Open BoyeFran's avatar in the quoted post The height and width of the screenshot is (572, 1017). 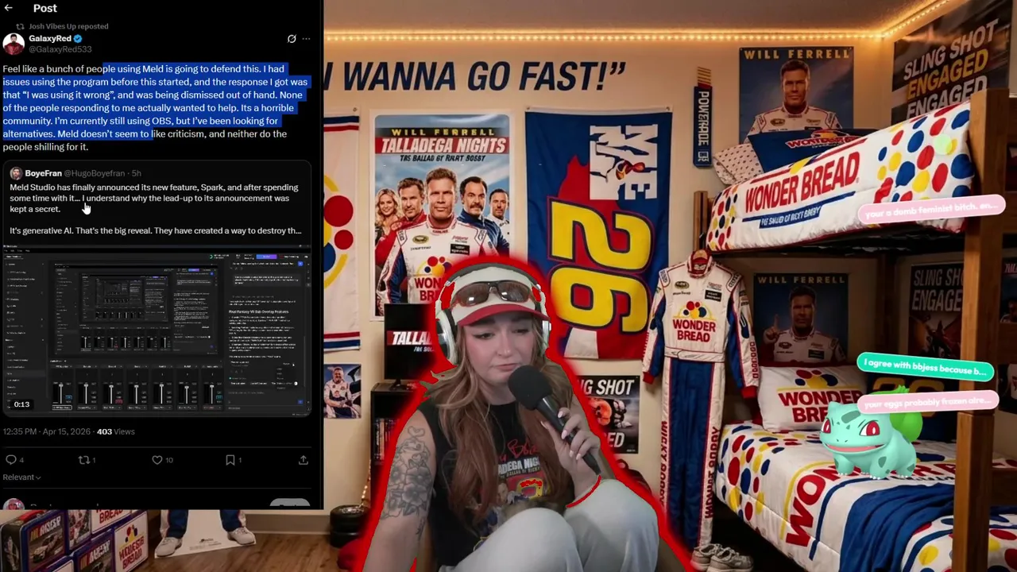pyautogui.click(x=16, y=173)
